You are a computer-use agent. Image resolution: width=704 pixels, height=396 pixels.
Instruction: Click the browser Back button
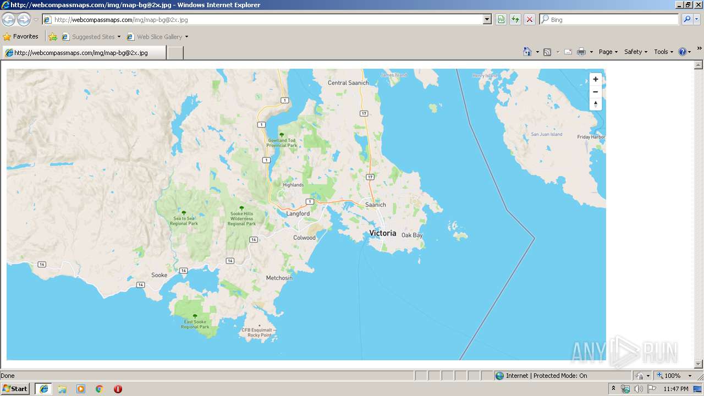pos(8,20)
